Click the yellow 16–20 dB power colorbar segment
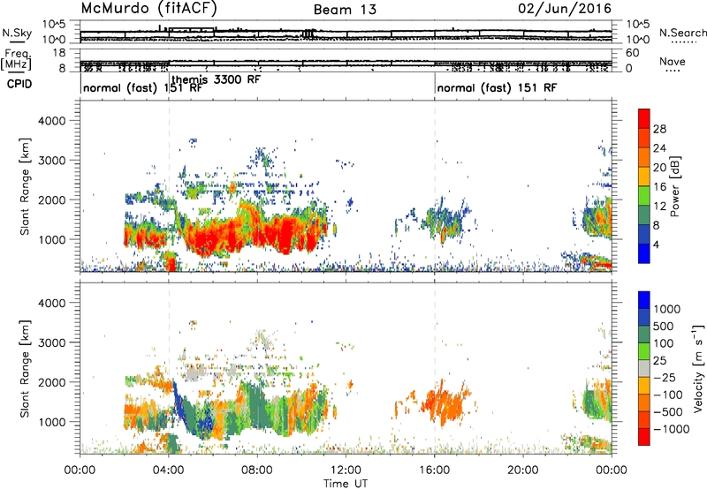707x489 pixels. tap(644, 177)
